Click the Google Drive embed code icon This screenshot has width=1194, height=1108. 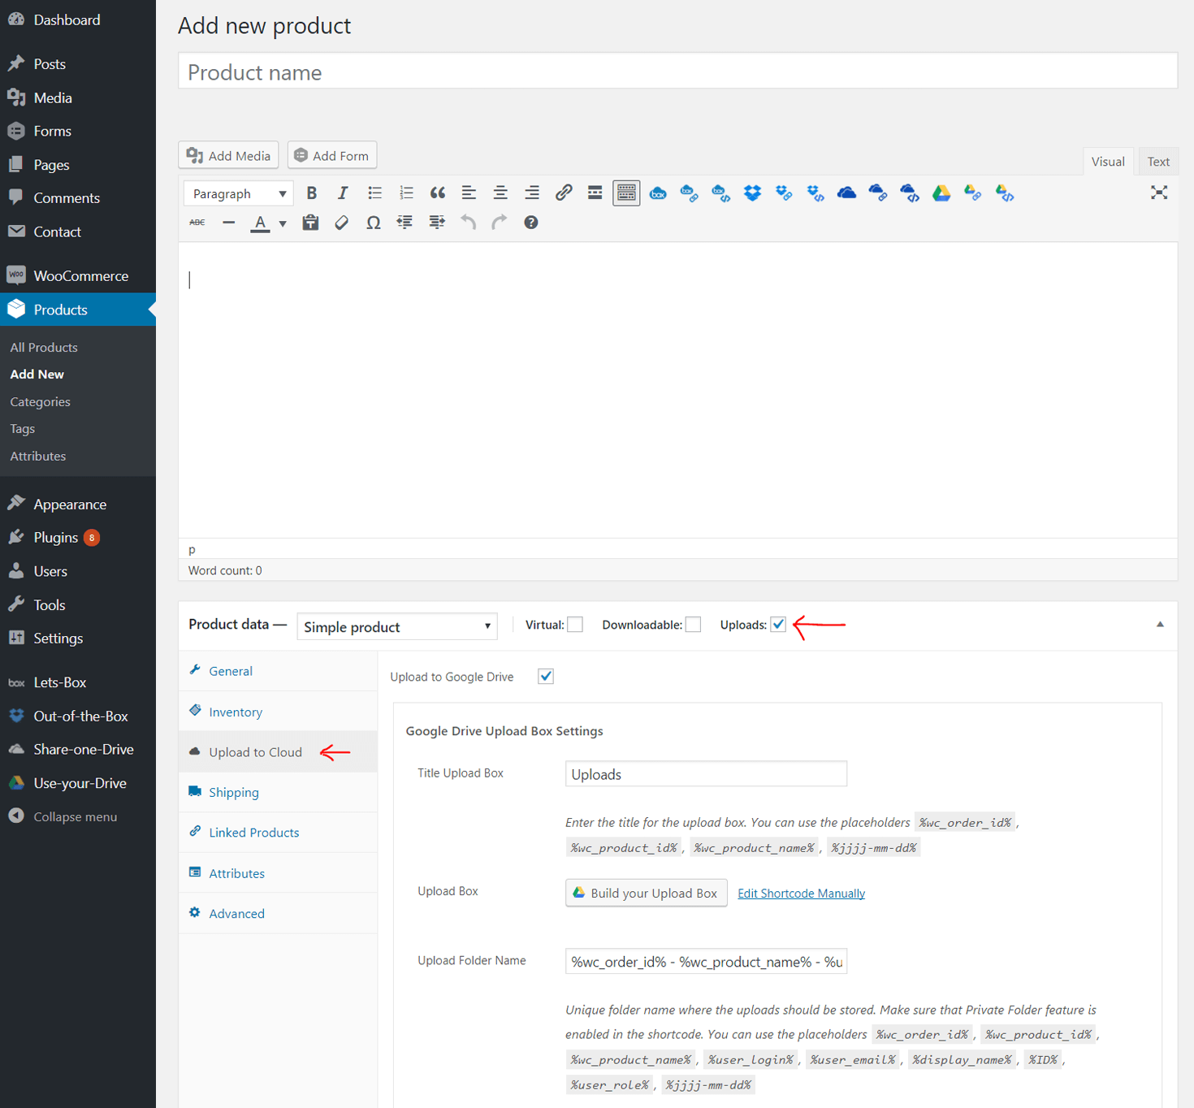[1004, 193]
